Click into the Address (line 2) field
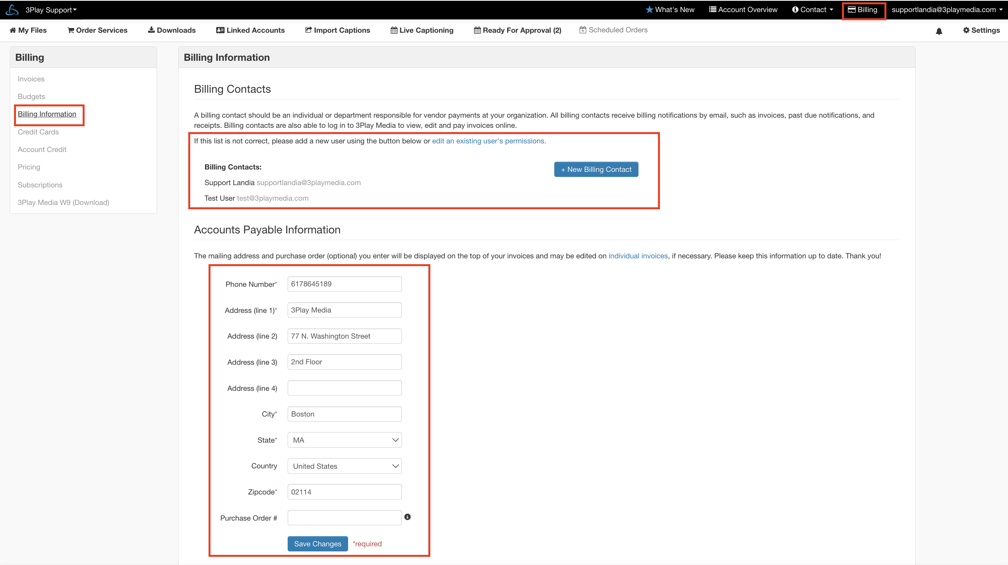1008x565 pixels. tap(344, 336)
